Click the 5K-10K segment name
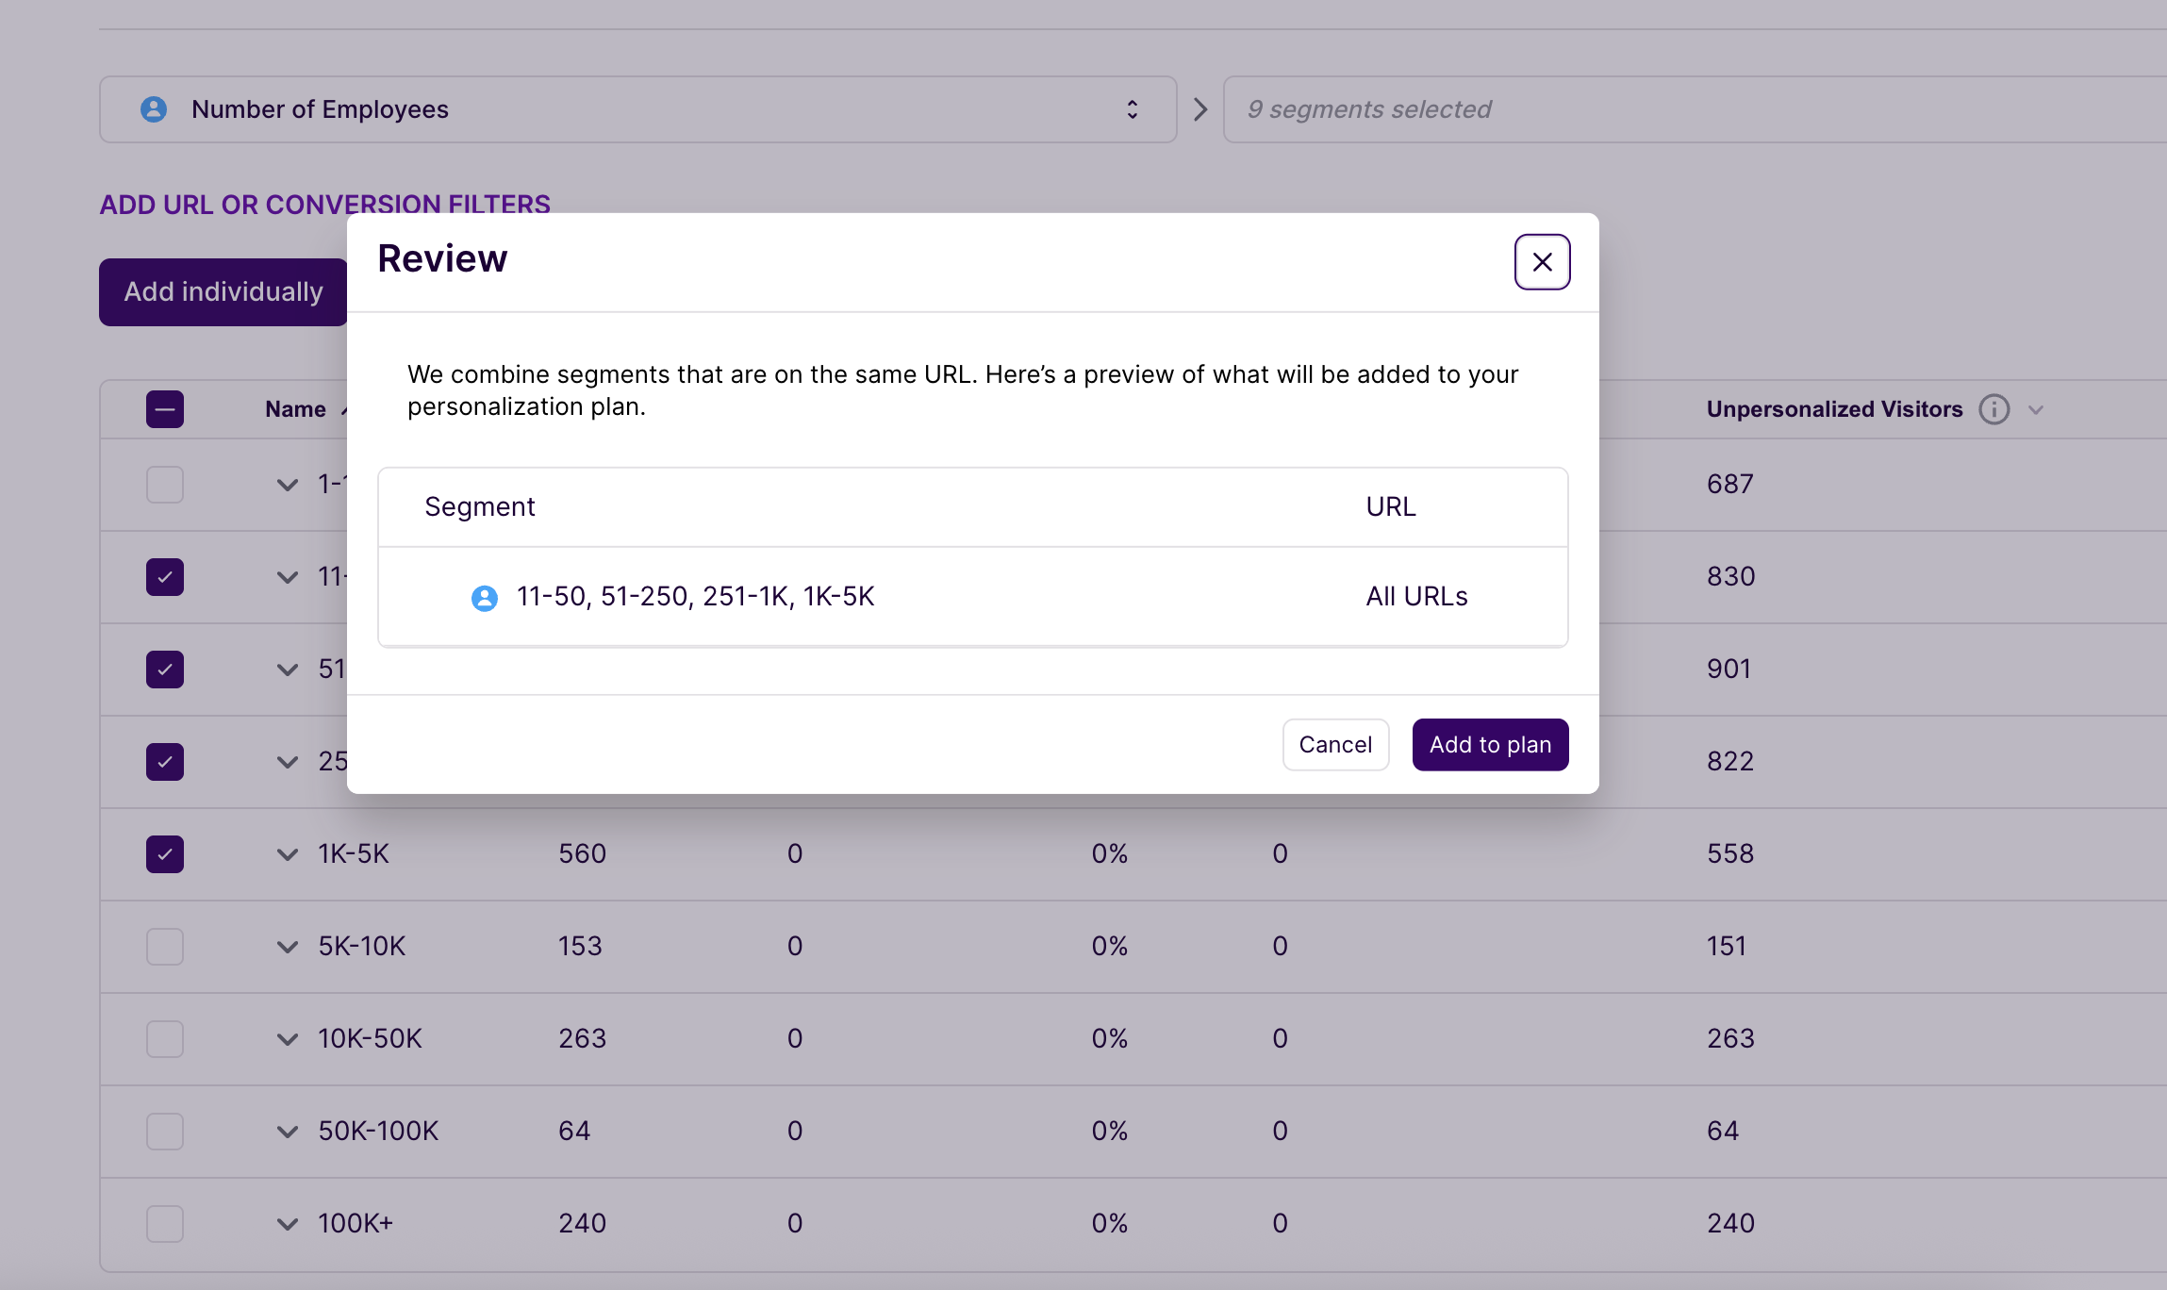This screenshot has height=1290, width=2167. [x=362, y=947]
